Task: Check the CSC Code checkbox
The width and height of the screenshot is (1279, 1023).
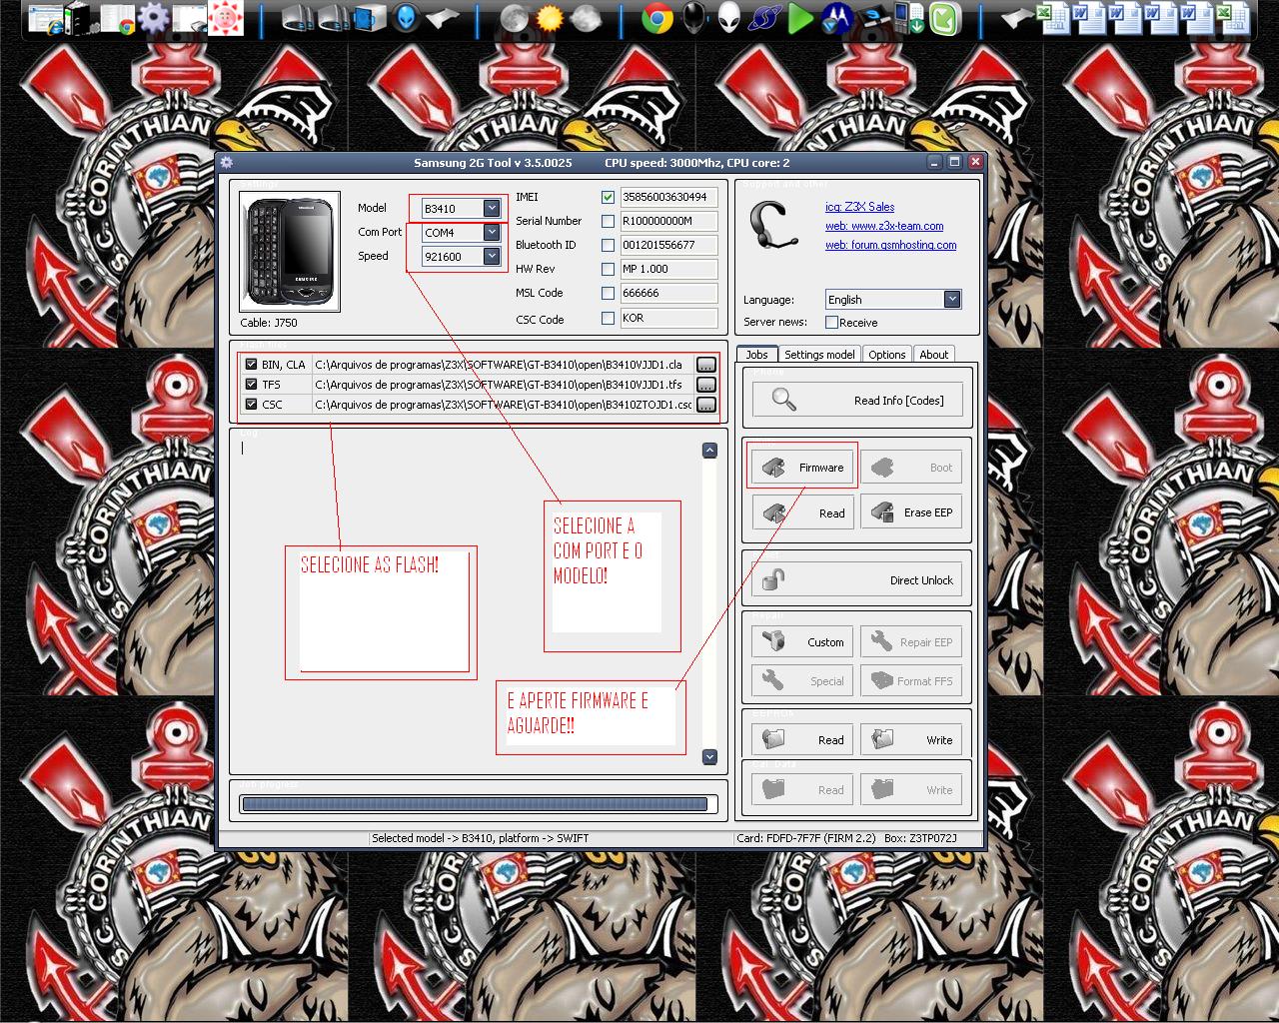Action: point(608,318)
